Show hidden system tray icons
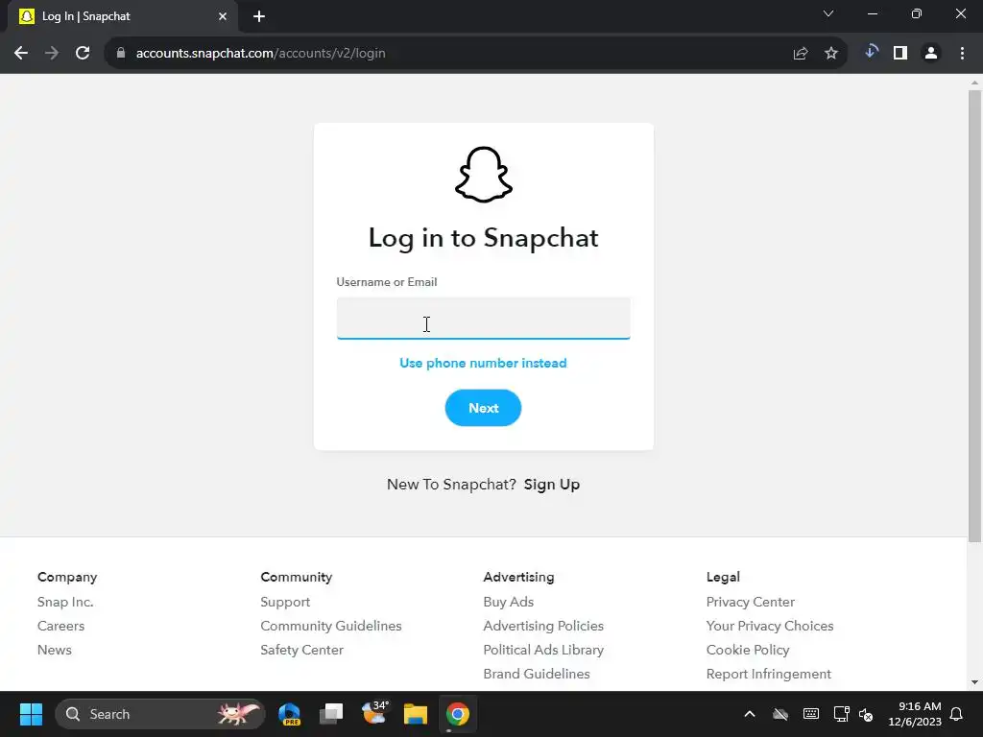Image resolution: width=983 pixels, height=737 pixels. [x=749, y=714]
